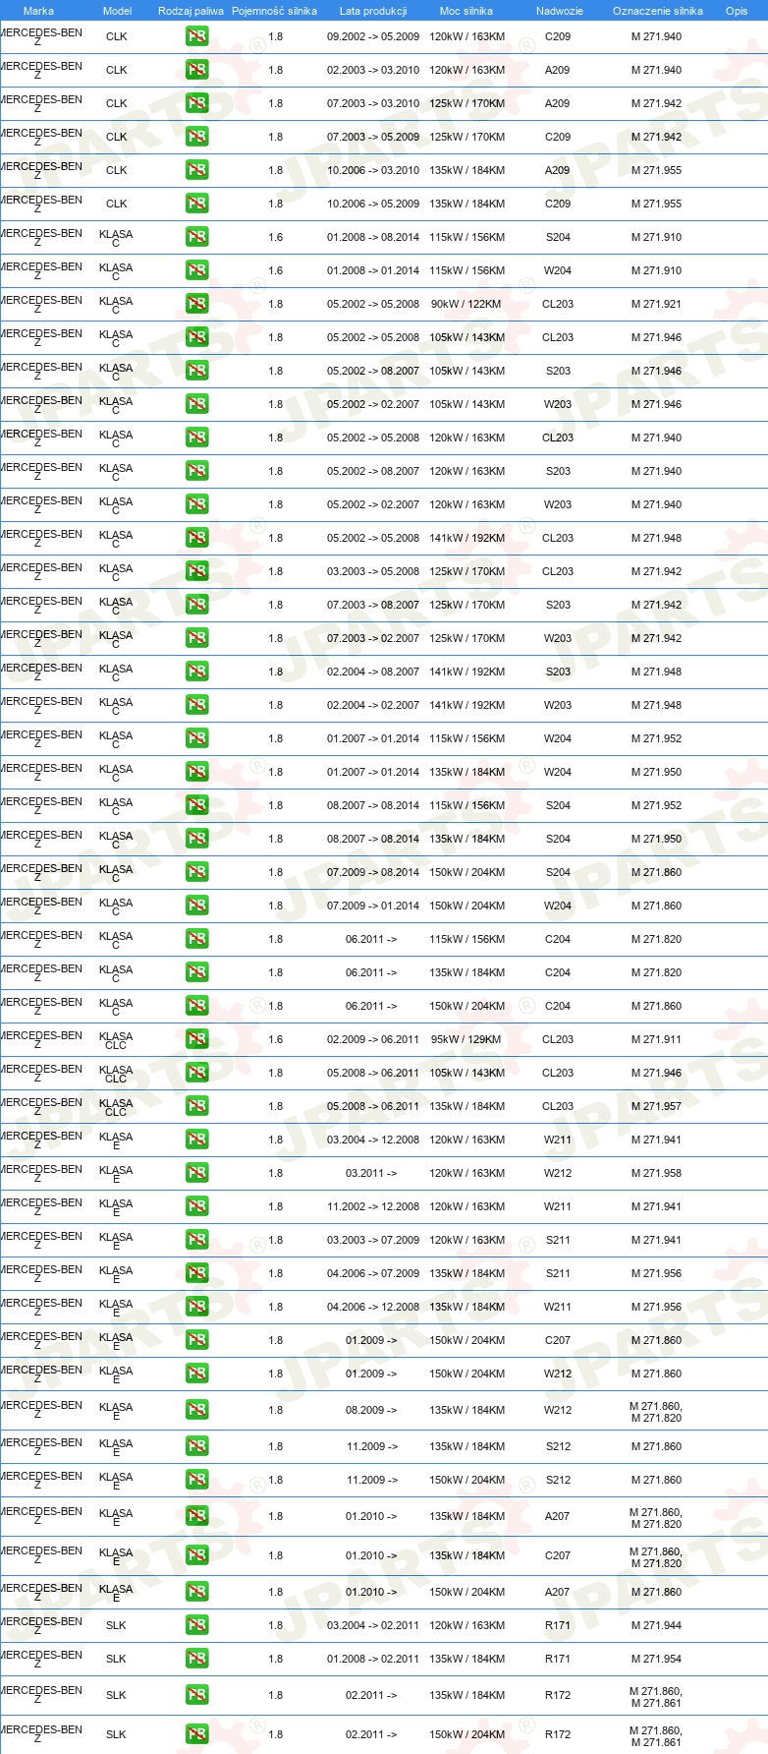Click fuel icon in S203 M 271.942 row
The height and width of the screenshot is (1754, 768).
[197, 606]
